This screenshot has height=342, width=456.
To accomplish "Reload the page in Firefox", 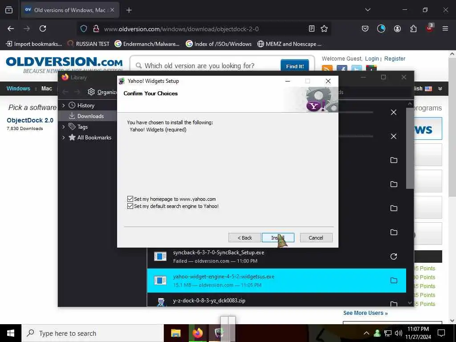I will click(43, 28).
